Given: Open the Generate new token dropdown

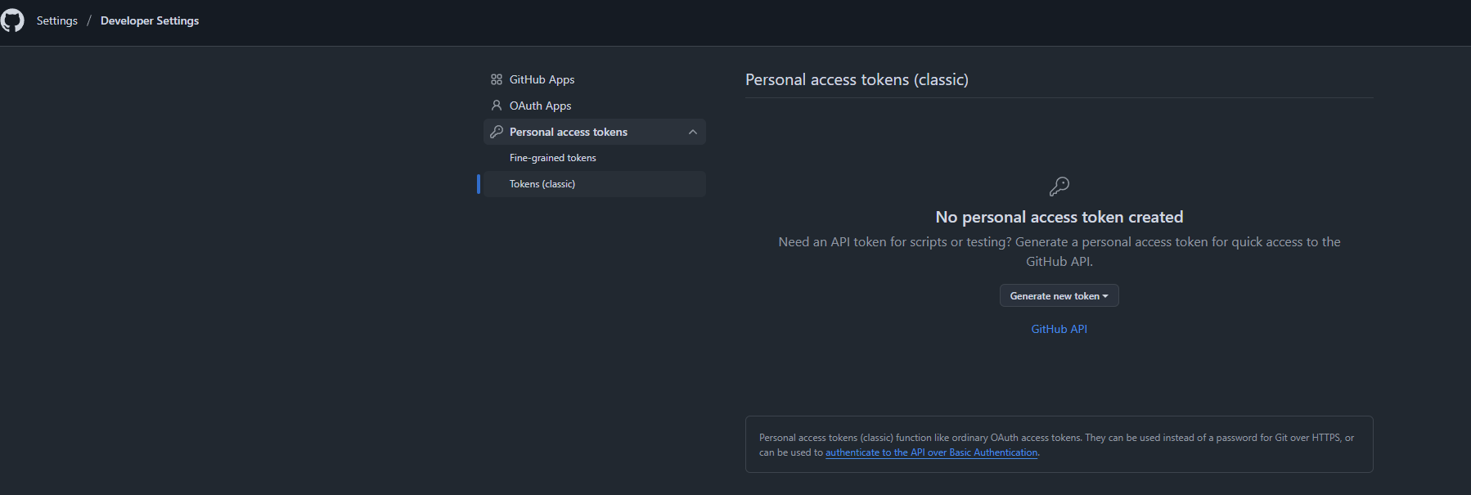Looking at the screenshot, I should coord(1055,296).
